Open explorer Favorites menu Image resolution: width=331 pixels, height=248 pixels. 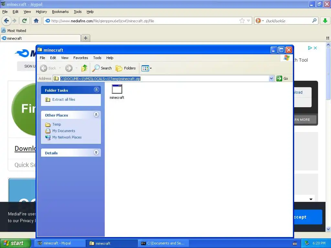pyautogui.click(x=80, y=58)
